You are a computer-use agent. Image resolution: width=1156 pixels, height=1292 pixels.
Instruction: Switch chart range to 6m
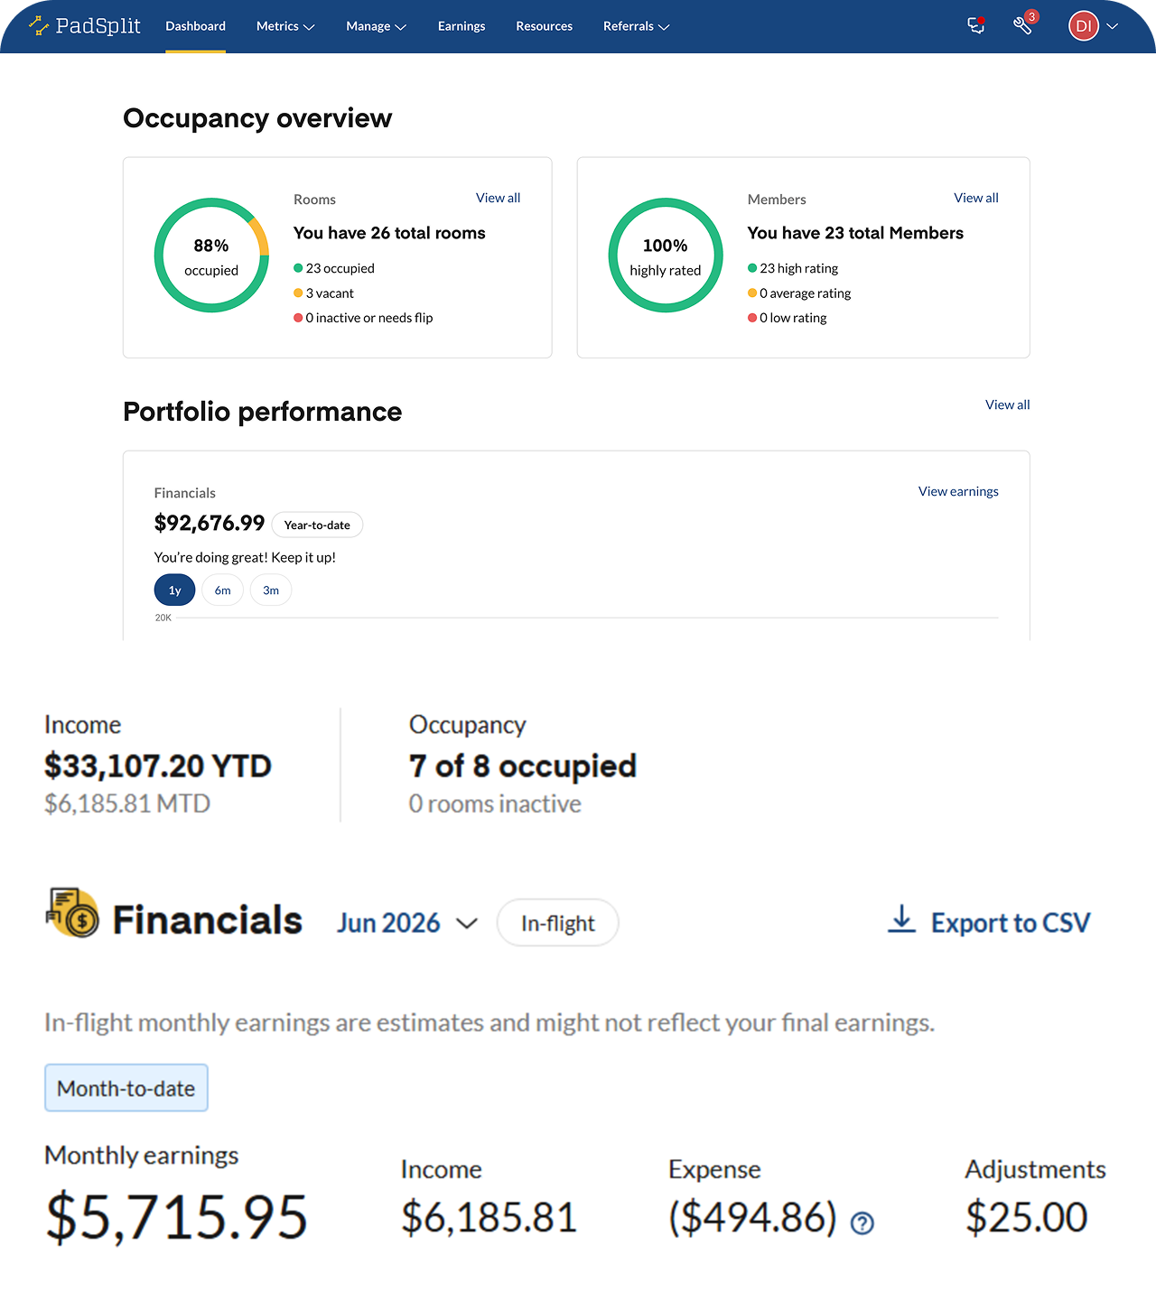[222, 590]
